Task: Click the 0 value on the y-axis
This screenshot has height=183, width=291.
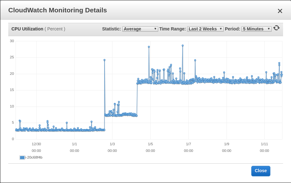Action: click(x=13, y=139)
